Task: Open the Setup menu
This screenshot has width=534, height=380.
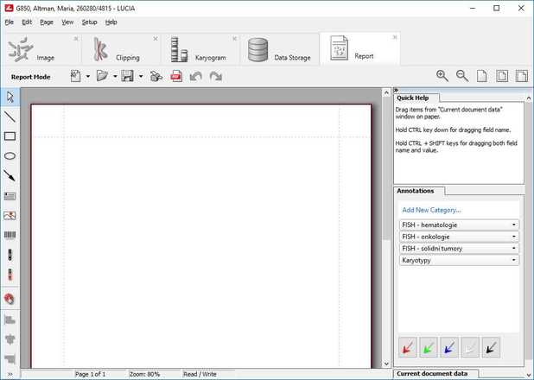Action: coord(89,22)
